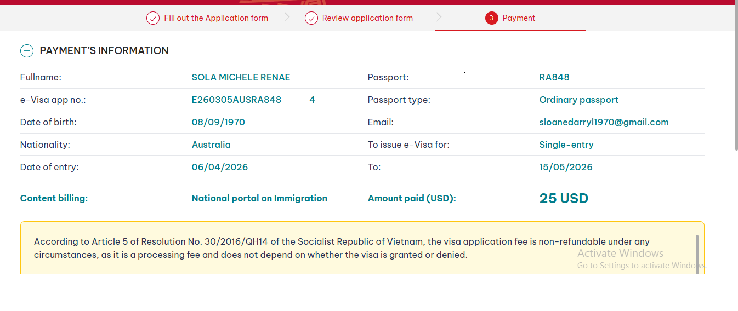738x311 pixels.
Task: Click the red step 3 number badge
Action: click(491, 18)
